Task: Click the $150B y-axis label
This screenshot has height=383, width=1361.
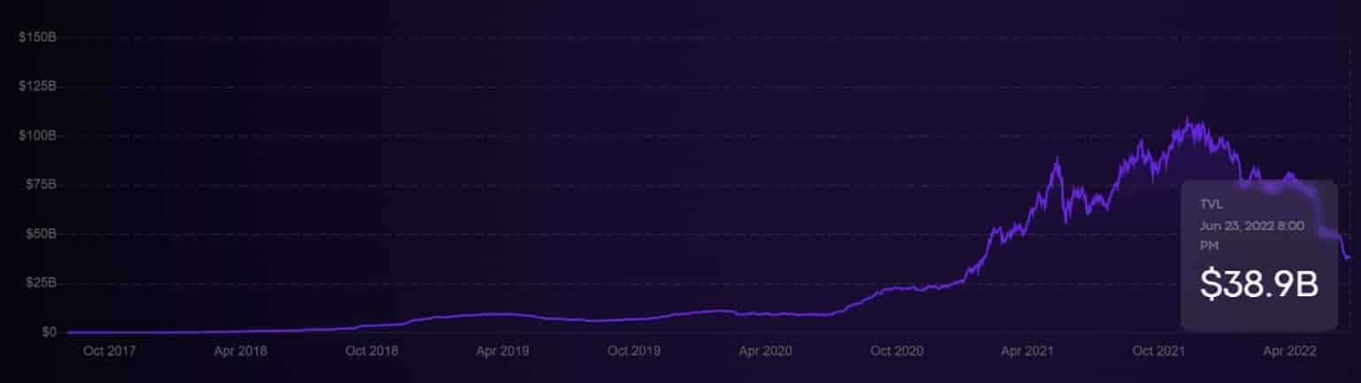Action: (37, 38)
